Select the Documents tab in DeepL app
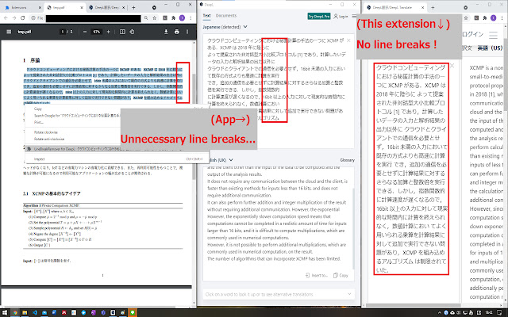 226,16
